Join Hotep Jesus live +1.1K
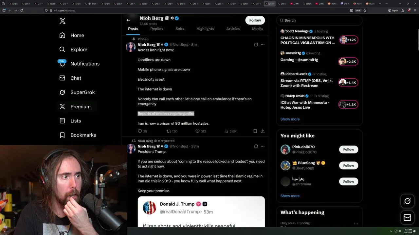This screenshot has width=419, height=235. coord(349,104)
